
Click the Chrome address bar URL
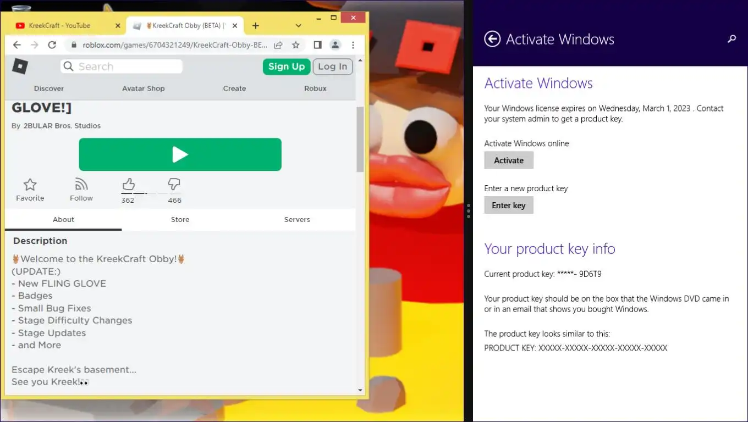tap(175, 45)
